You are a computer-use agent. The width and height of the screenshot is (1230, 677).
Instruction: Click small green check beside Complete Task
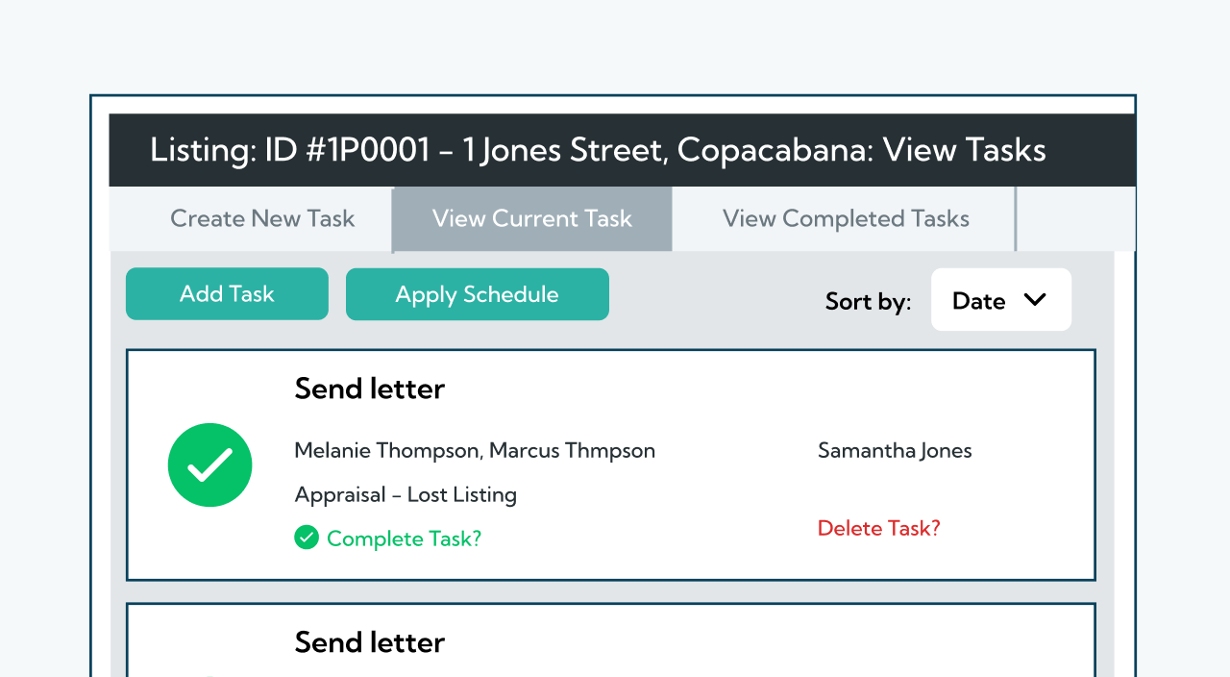tap(307, 538)
